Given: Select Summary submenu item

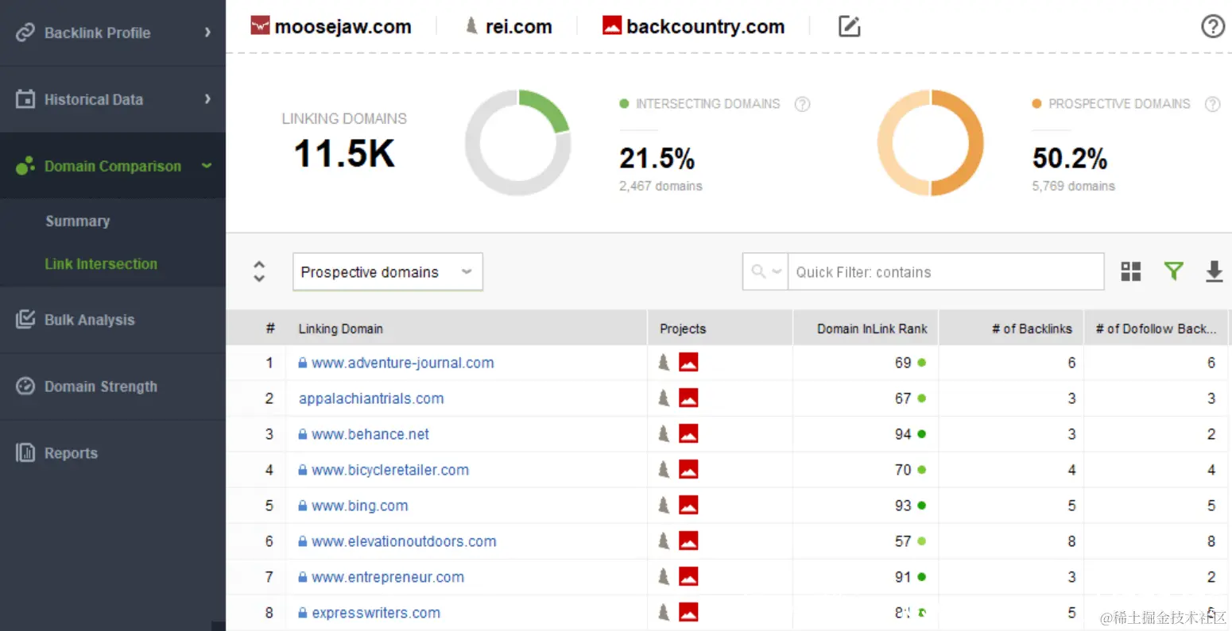Looking at the screenshot, I should click(77, 221).
